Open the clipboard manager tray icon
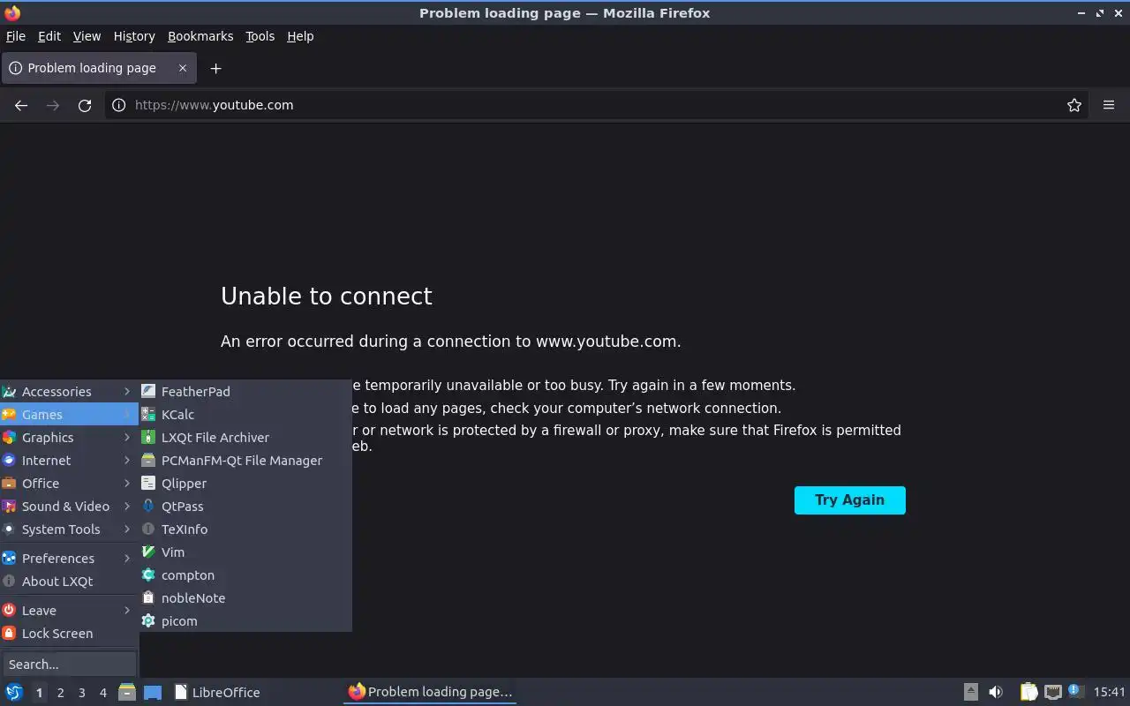 [1028, 692]
